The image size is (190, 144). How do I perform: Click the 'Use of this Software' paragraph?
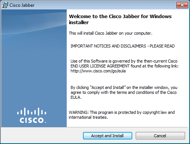(x=124, y=66)
